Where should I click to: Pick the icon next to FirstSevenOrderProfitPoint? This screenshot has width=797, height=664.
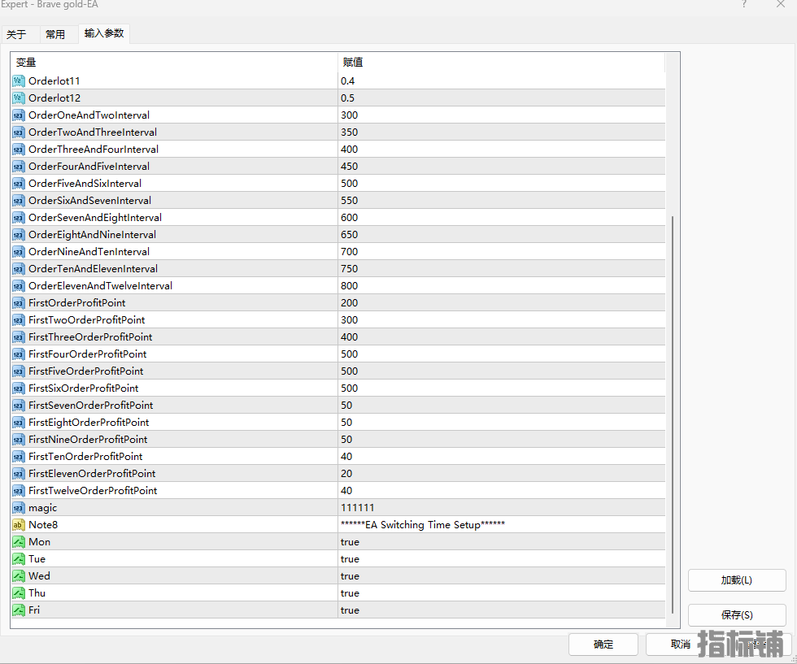click(18, 406)
